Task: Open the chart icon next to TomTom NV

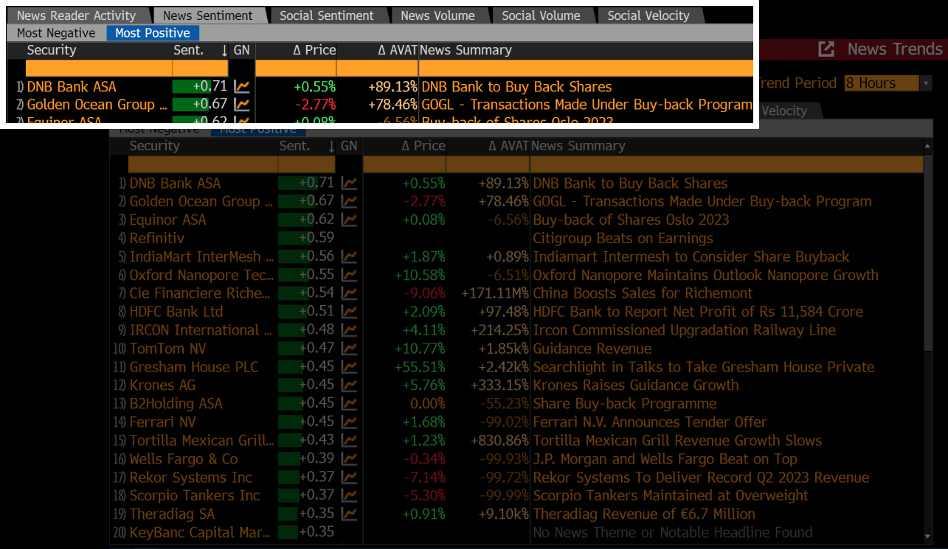Action: (x=349, y=349)
